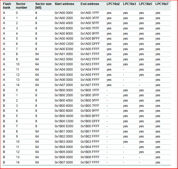Select end address 0x1A00 5FFF
Viewport: 178px width, 169px height.
point(90,23)
